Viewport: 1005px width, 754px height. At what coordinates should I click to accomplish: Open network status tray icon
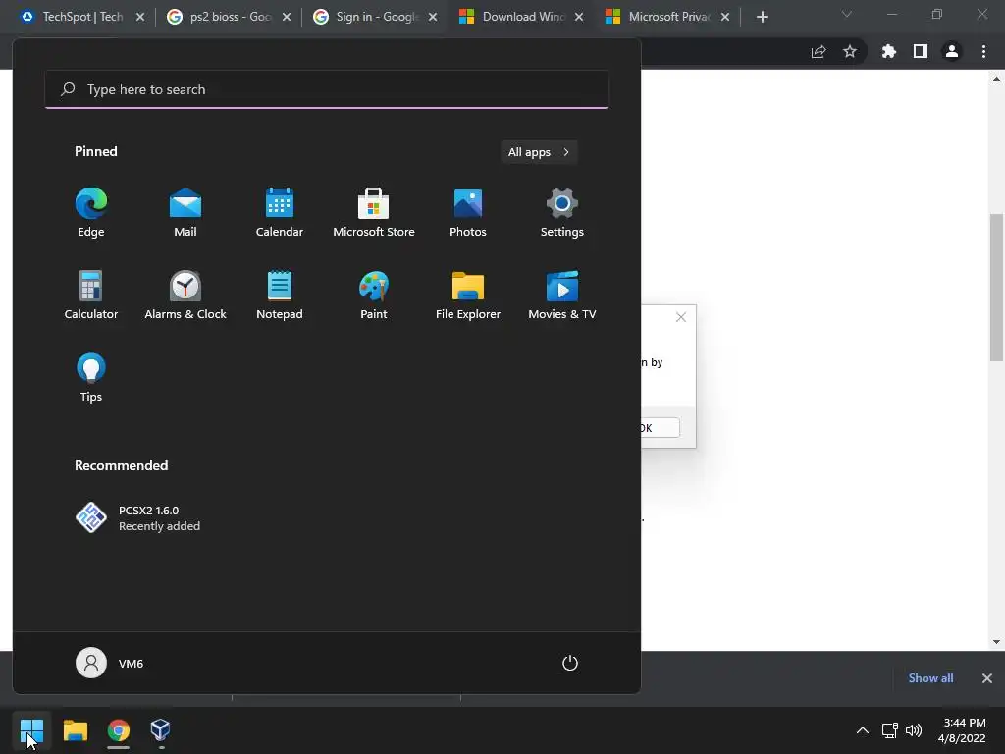click(889, 730)
